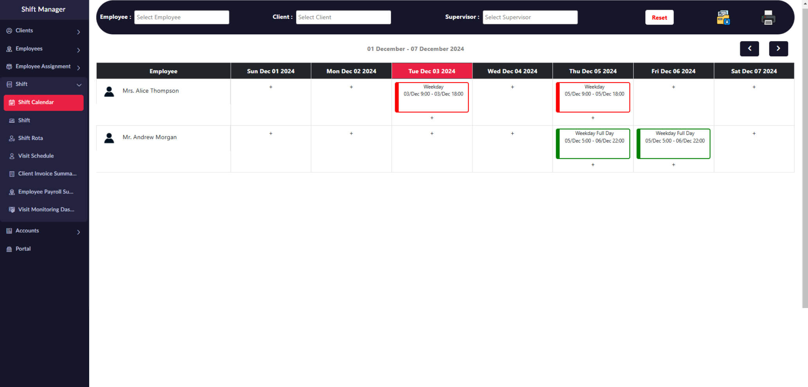Click the Employees sidebar icon
This screenshot has width=808, height=387.
(x=9, y=49)
